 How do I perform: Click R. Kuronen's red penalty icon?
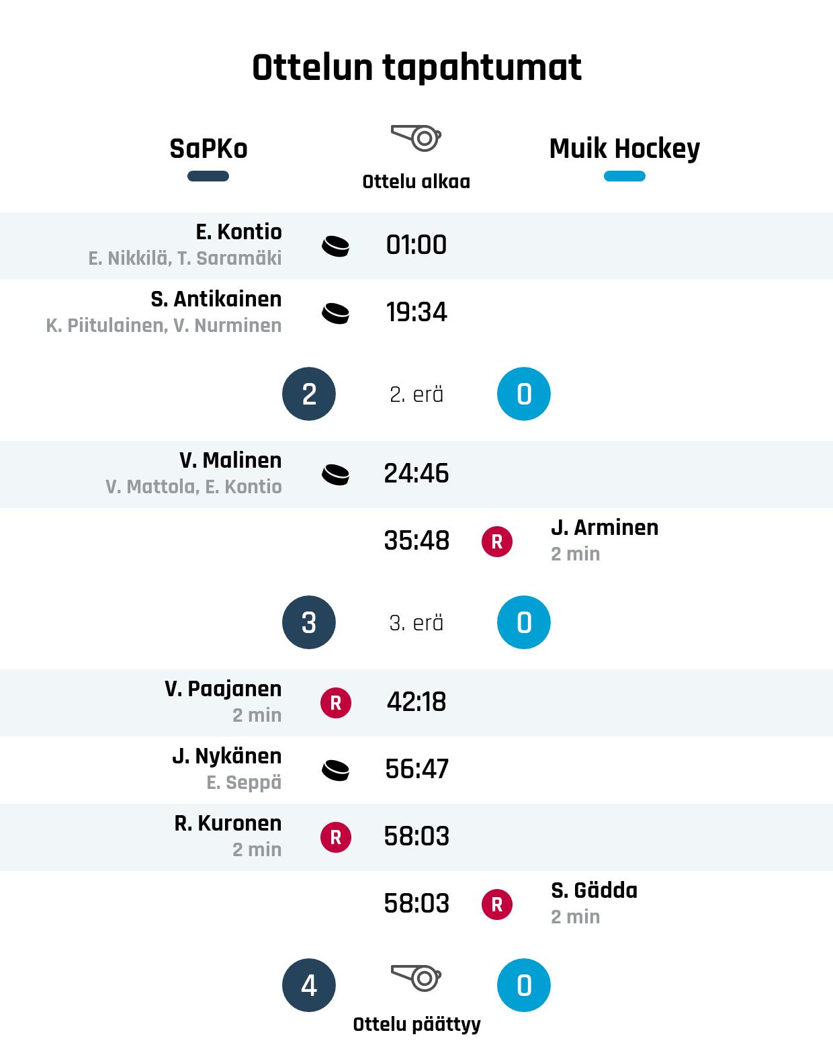click(336, 837)
